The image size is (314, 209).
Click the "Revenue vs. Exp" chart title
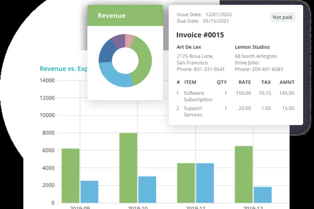point(63,69)
